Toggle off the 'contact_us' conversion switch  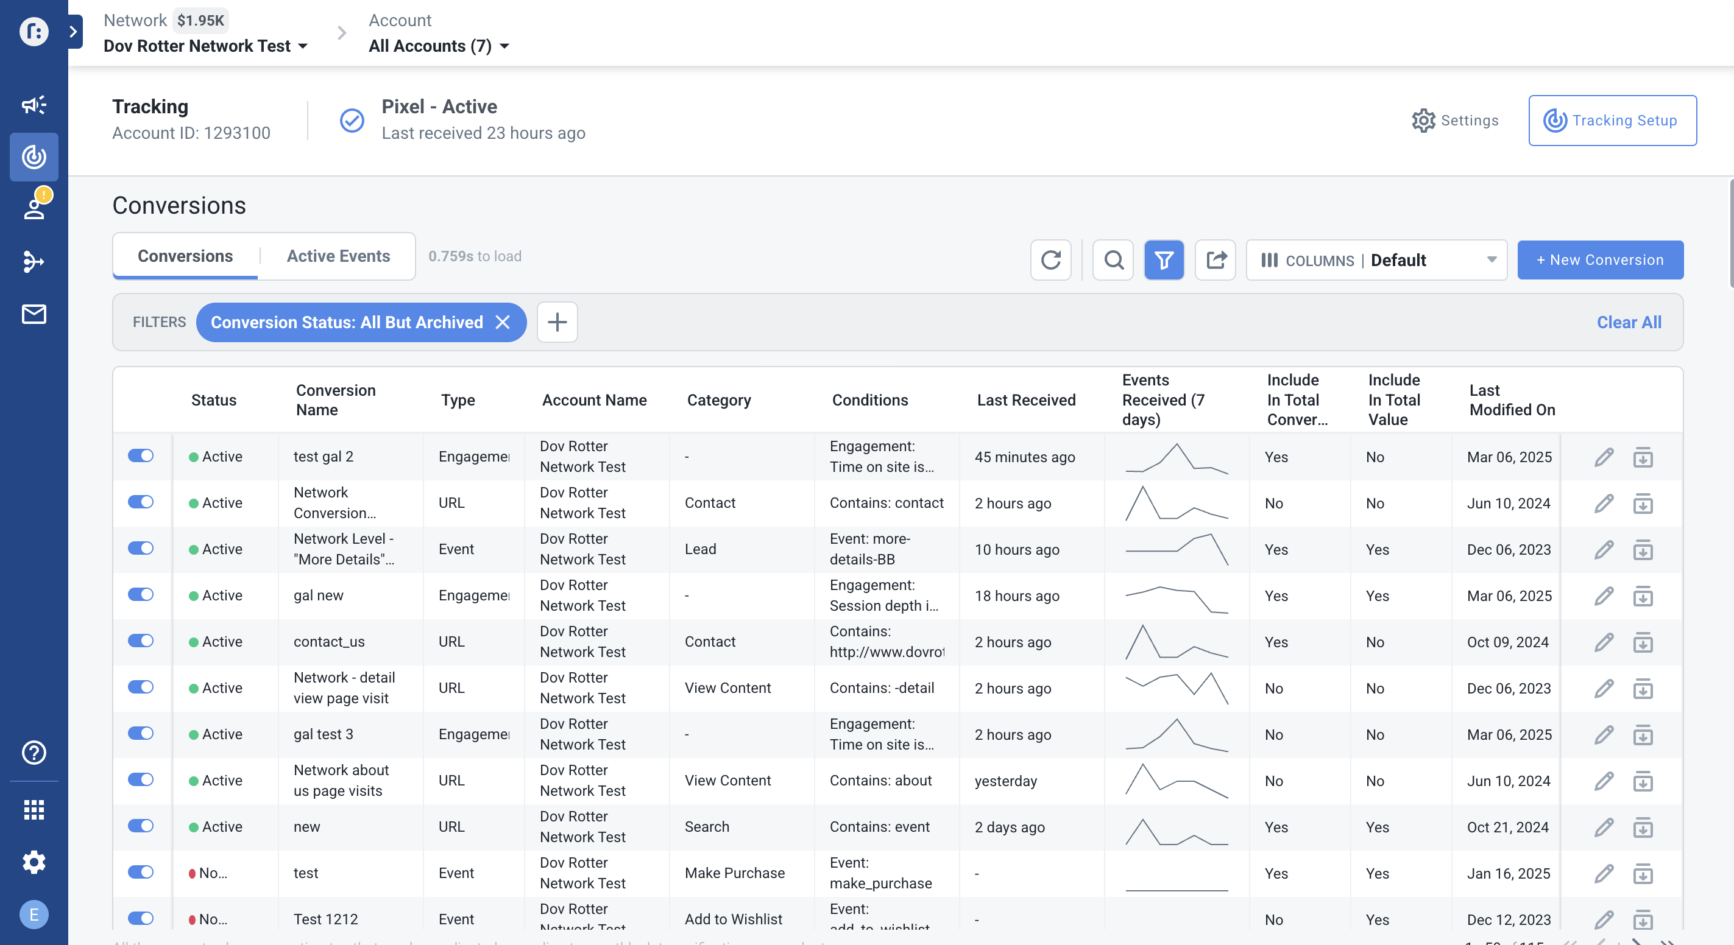(x=141, y=641)
